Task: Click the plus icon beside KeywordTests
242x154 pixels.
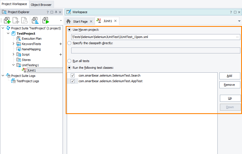Action: (x=61, y=44)
